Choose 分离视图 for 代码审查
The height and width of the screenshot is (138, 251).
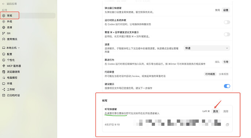pyautogui.click(x=224, y=74)
